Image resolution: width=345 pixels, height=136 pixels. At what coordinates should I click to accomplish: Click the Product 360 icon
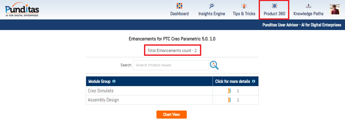point(274,6)
